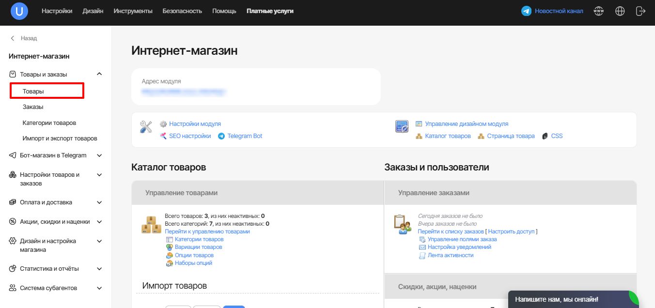The height and width of the screenshot is (308, 655).
Task: Open the Дизайн top menu
Action: [x=93, y=11]
